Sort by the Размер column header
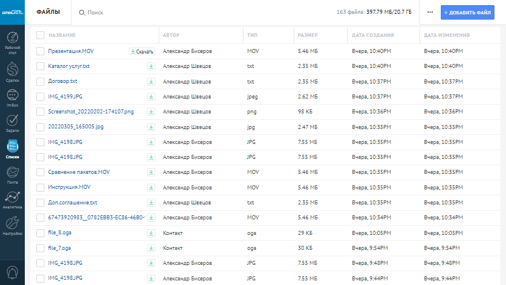This screenshot has height=285, width=506. (x=308, y=35)
